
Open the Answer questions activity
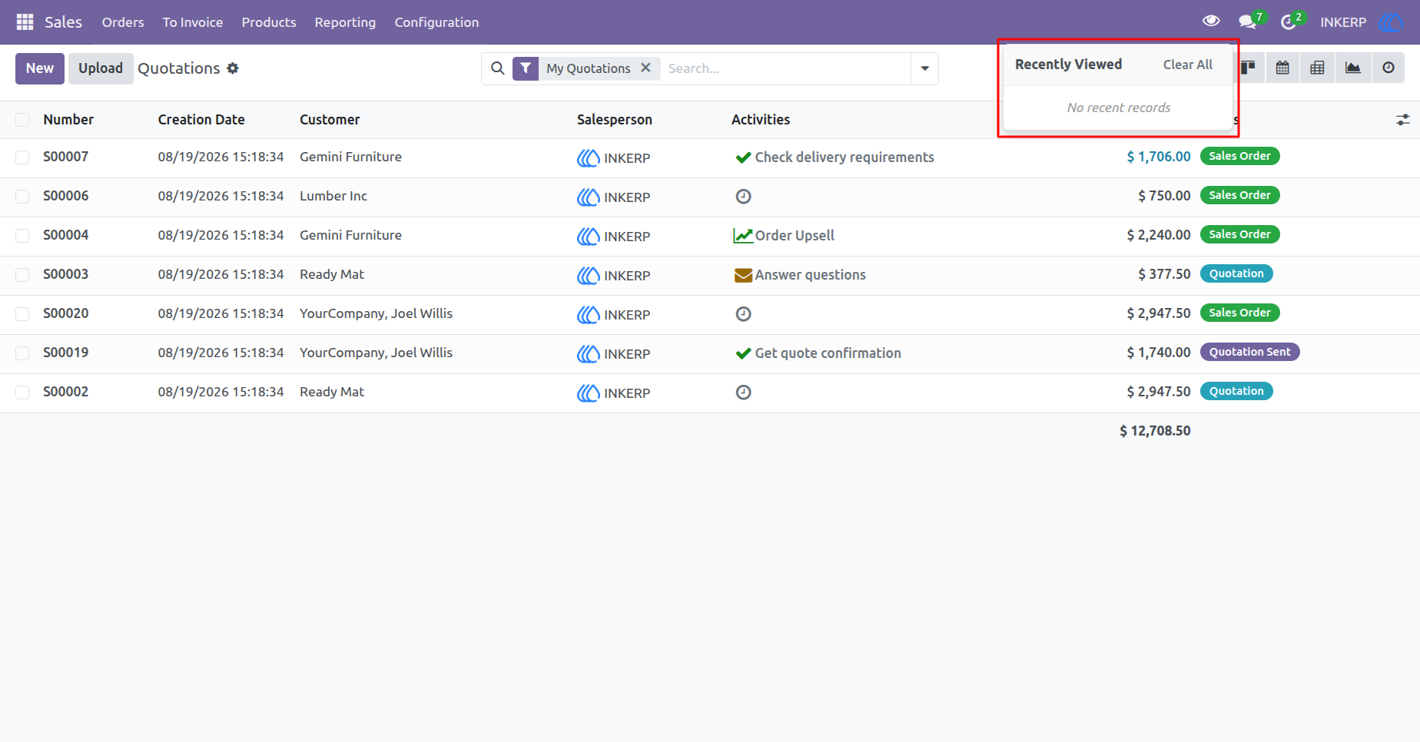tap(810, 275)
